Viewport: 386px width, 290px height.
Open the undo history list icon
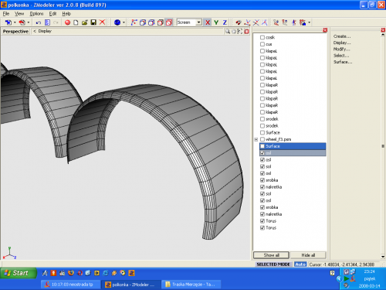pos(47,22)
